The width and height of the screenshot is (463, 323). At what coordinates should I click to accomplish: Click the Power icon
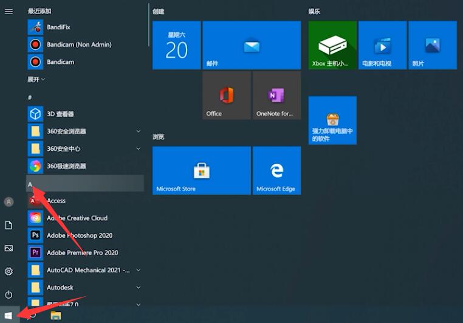click(x=9, y=294)
